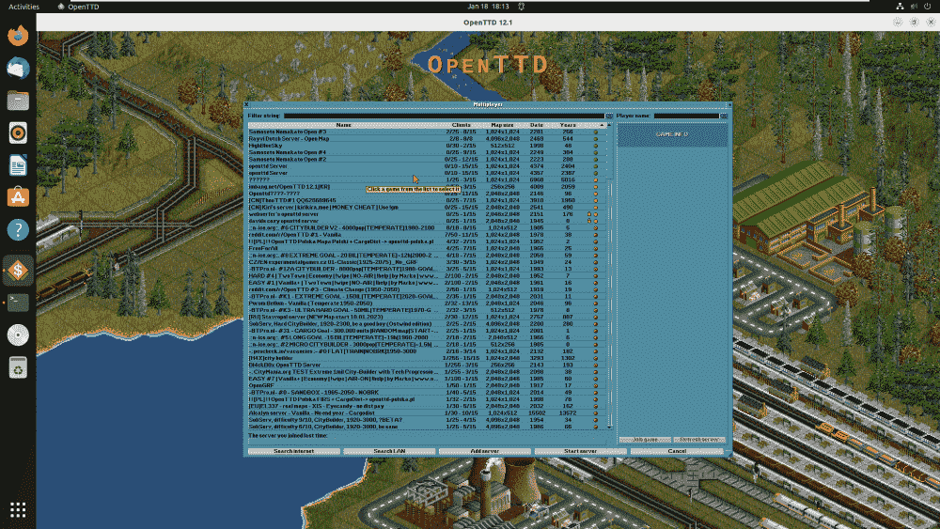This screenshot has width=940, height=529.
Task: Sort server list by Map size column
Action: point(502,125)
